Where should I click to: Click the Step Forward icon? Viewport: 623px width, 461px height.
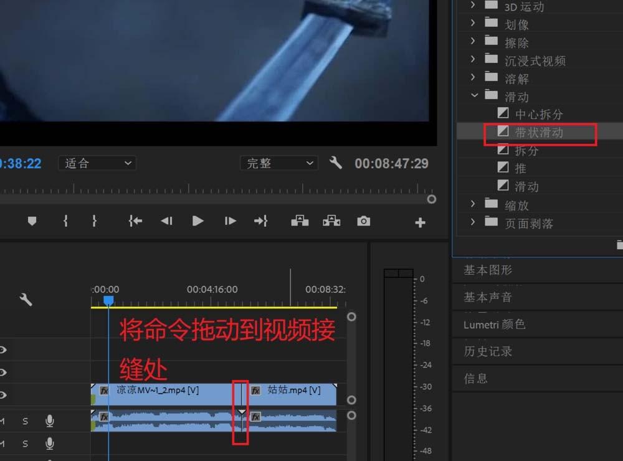tap(229, 221)
